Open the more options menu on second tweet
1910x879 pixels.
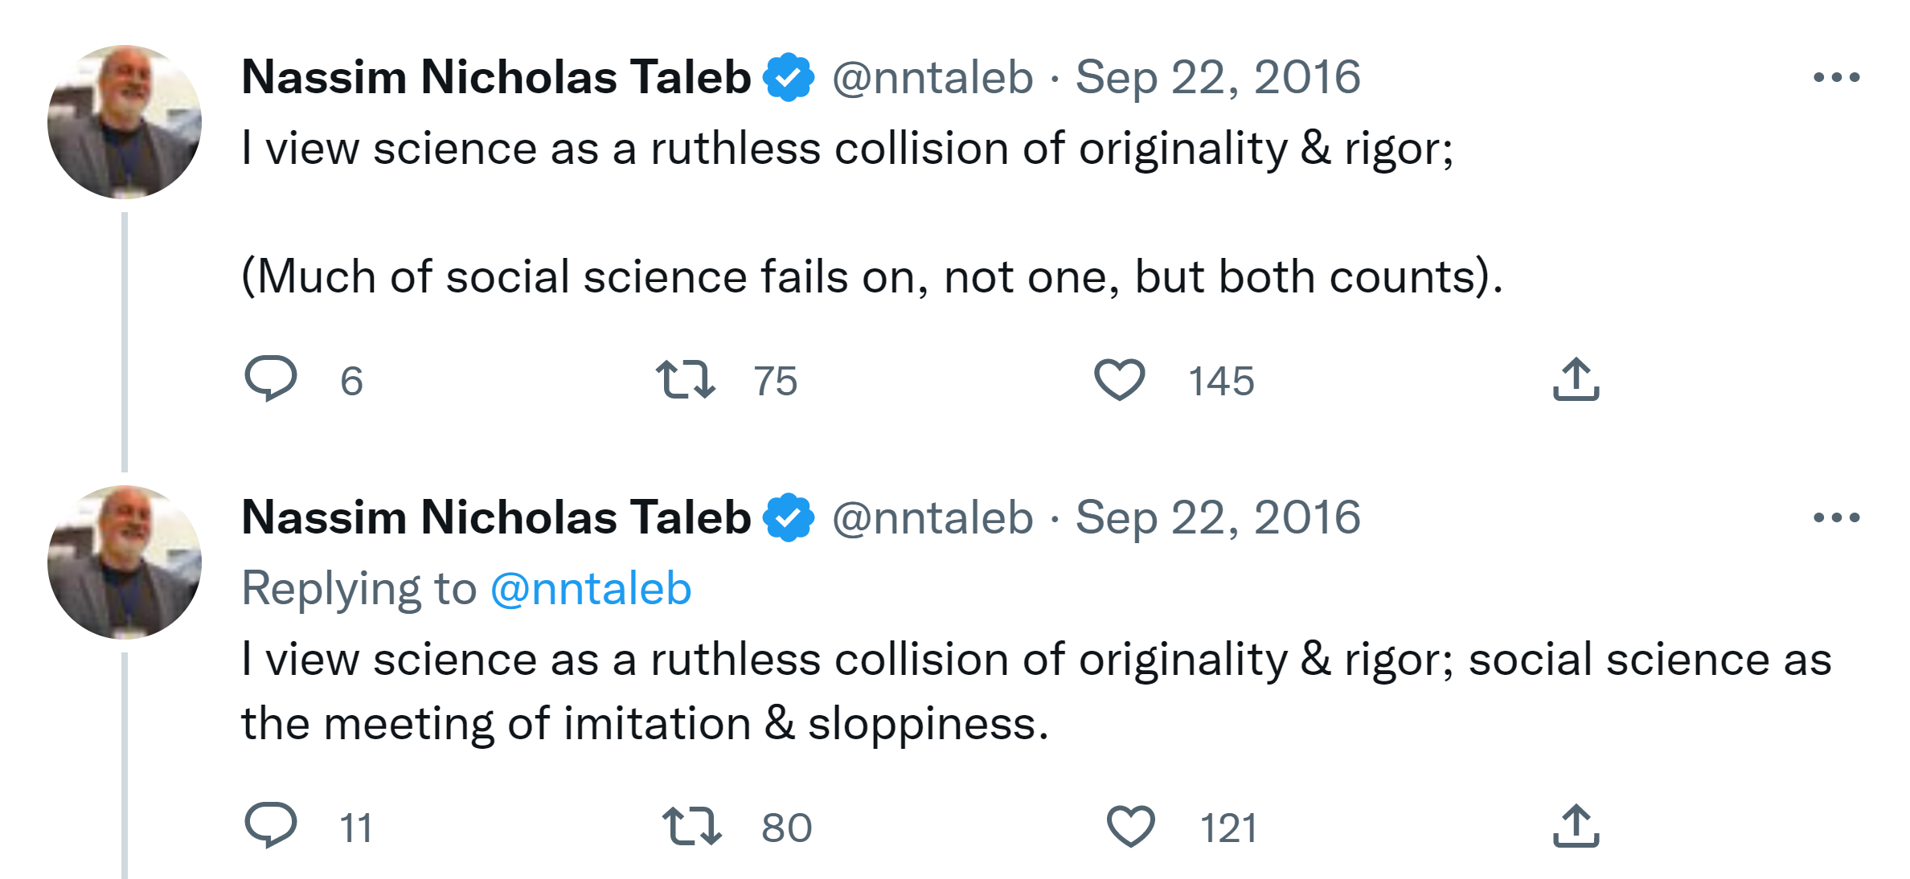pos(1836,517)
